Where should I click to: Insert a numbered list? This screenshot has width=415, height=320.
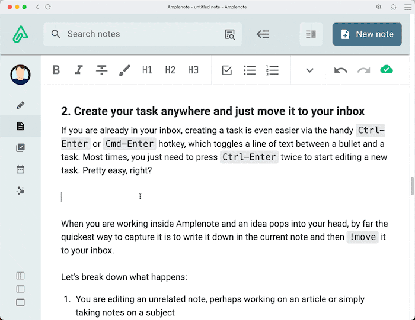pos(272,70)
